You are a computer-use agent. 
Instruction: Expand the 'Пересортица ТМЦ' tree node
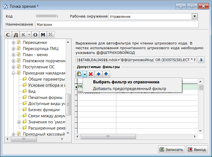pyautogui.click(x=13, y=49)
